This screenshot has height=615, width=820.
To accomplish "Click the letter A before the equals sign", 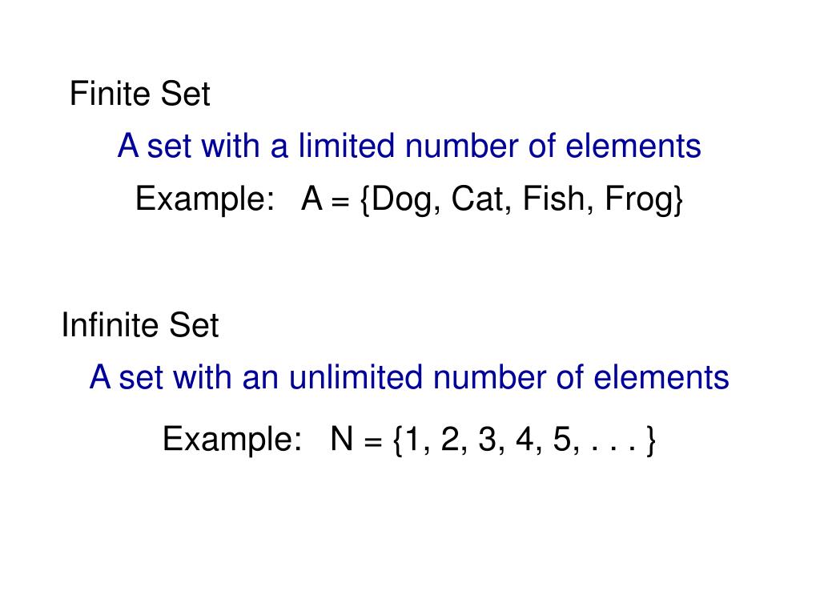I will click(x=312, y=199).
